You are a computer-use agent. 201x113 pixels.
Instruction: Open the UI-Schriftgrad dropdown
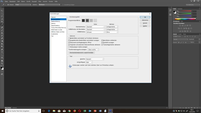tap(89, 62)
